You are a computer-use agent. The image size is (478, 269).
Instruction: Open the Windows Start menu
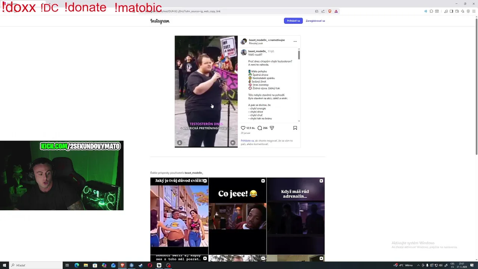click(4, 265)
